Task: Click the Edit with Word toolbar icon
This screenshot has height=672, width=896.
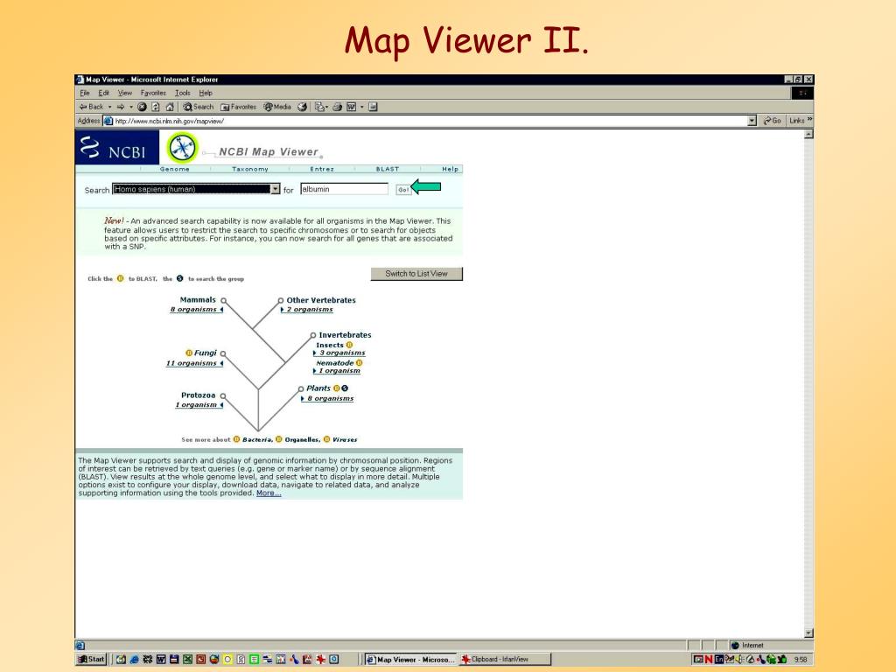Action: [351, 107]
